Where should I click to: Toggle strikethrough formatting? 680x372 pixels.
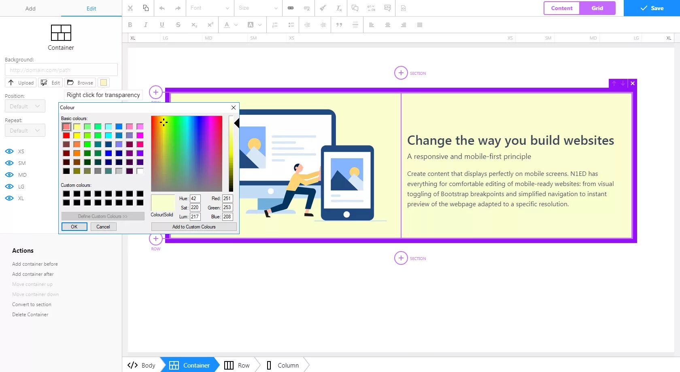pos(178,25)
